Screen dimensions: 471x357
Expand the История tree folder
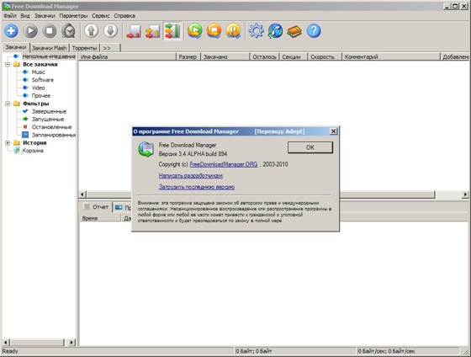click(8, 143)
